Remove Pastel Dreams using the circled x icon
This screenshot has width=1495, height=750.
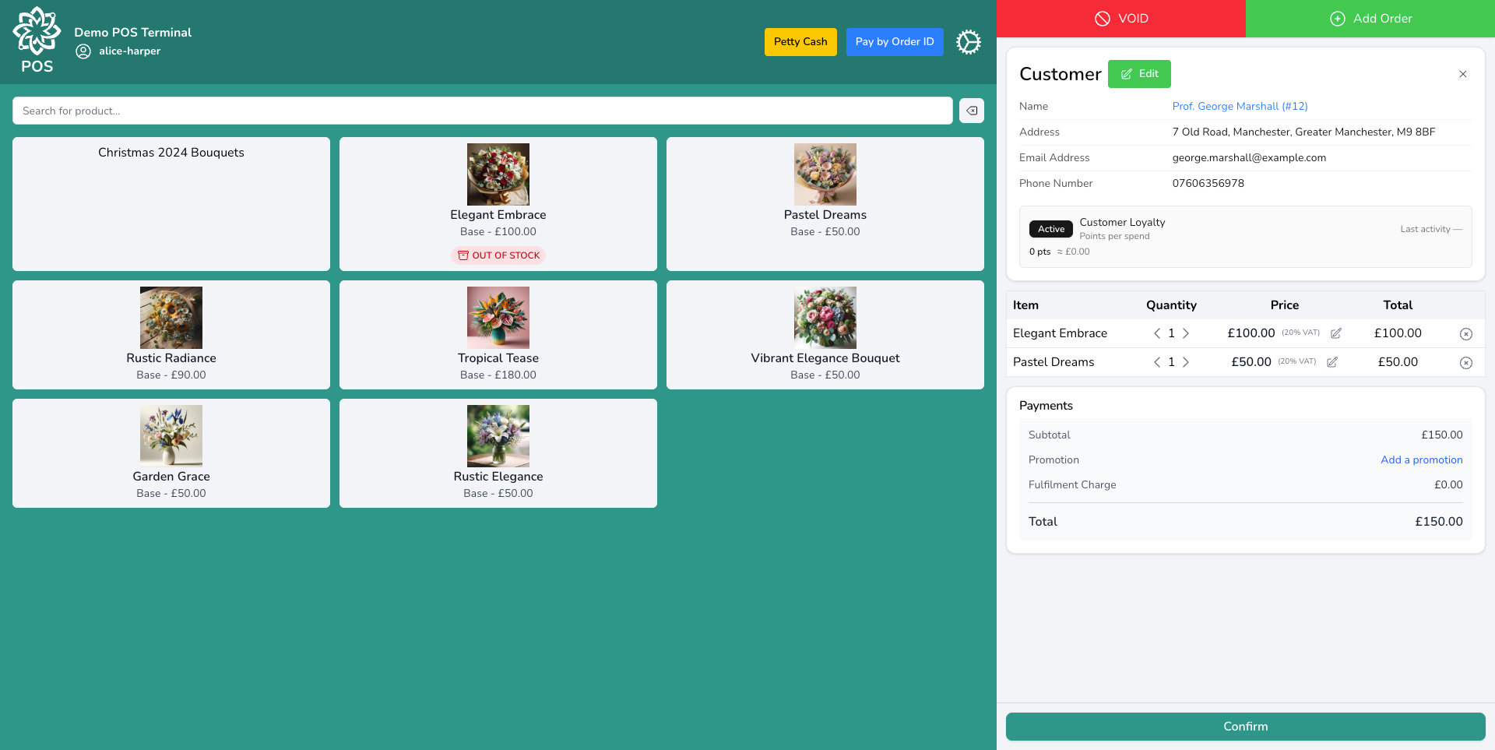pos(1466,362)
